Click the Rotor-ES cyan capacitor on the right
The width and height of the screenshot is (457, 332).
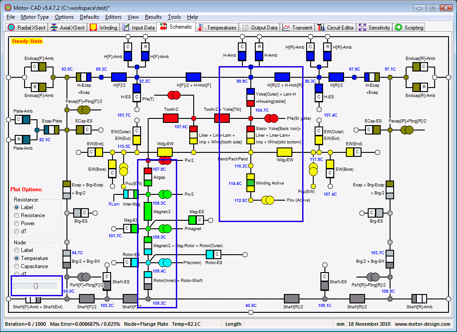pyautogui.click(x=213, y=254)
